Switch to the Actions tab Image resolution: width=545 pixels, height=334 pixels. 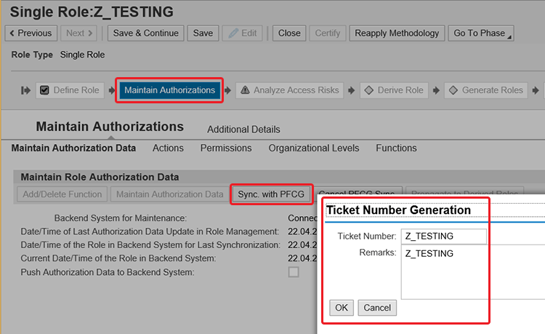point(168,148)
